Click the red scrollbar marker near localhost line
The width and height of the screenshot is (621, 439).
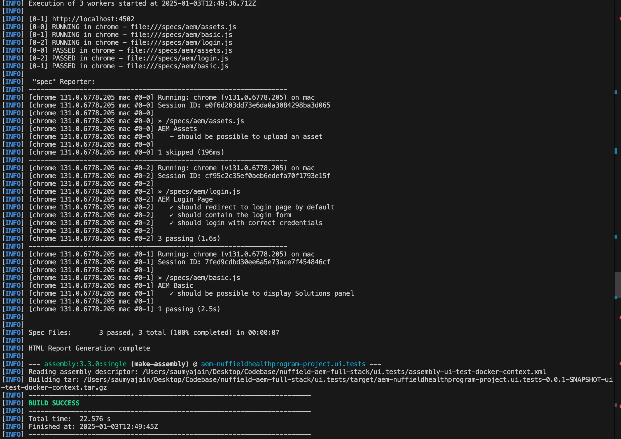click(x=620, y=18)
